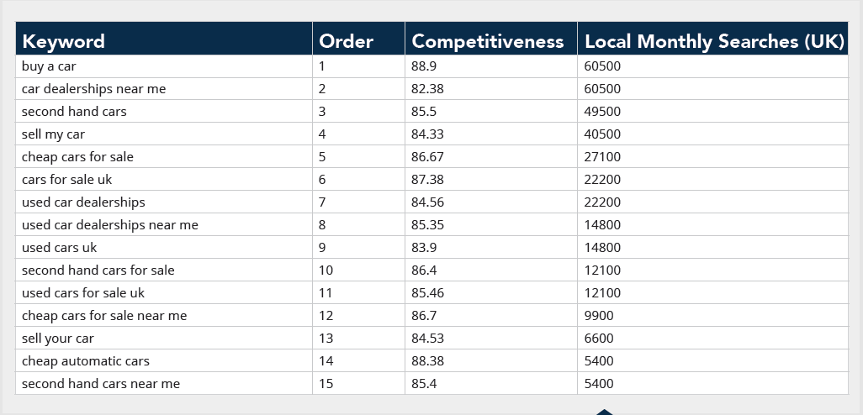Click the 9900 monthly searches value
863x415 pixels.
pyautogui.click(x=599, y=316)
